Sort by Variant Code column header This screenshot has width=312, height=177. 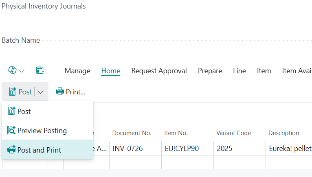point(233,133)
